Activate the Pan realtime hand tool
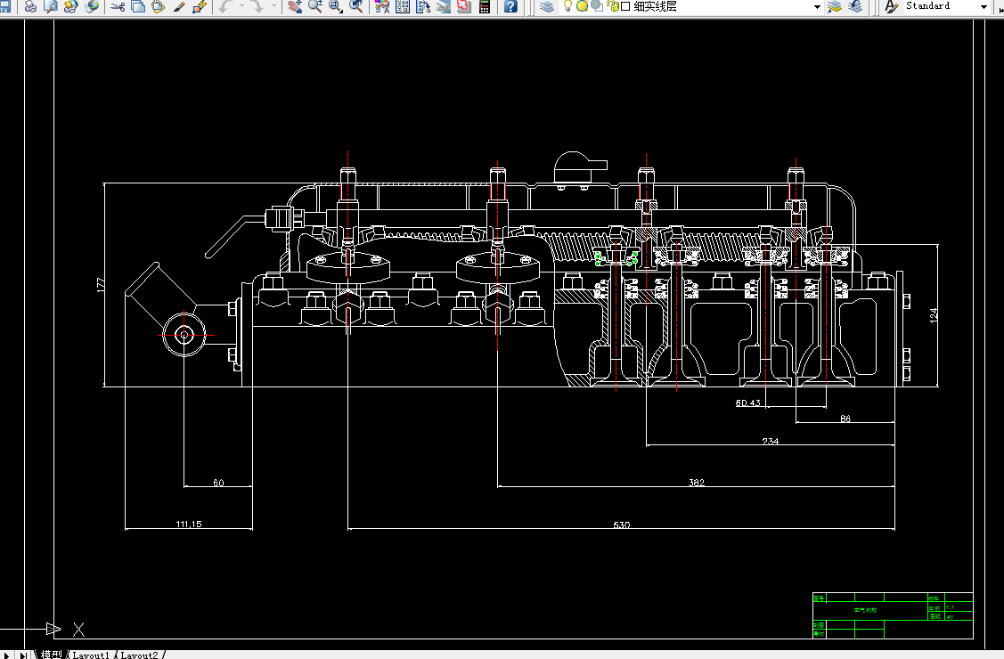The width and height of the screenshot is (1004, 659). point(296,6)
